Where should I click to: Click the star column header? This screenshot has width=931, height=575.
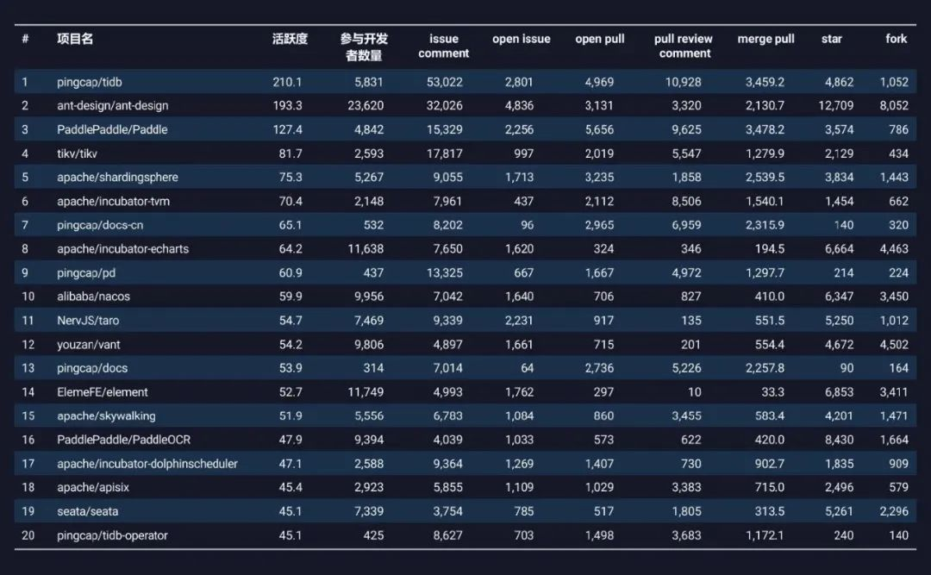pos(831,39)
